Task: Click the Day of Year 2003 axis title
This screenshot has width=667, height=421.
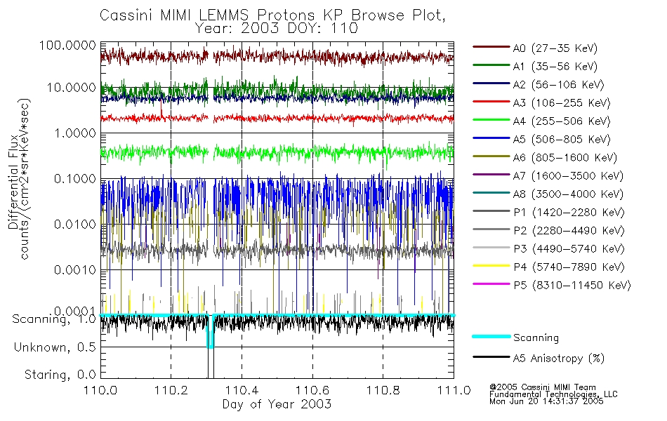Action: (x=277, y=404)
